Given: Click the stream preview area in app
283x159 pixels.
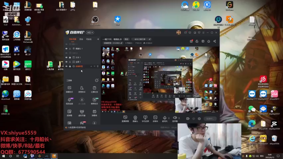Looking at the screenshot, I should tap(160, 80).
